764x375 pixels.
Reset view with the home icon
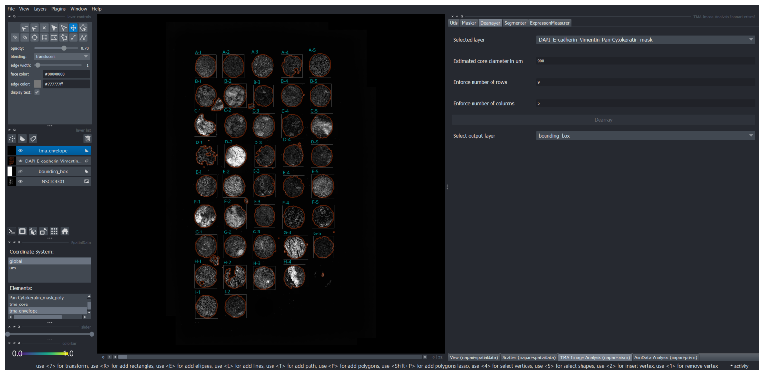[x=65, y=232]
